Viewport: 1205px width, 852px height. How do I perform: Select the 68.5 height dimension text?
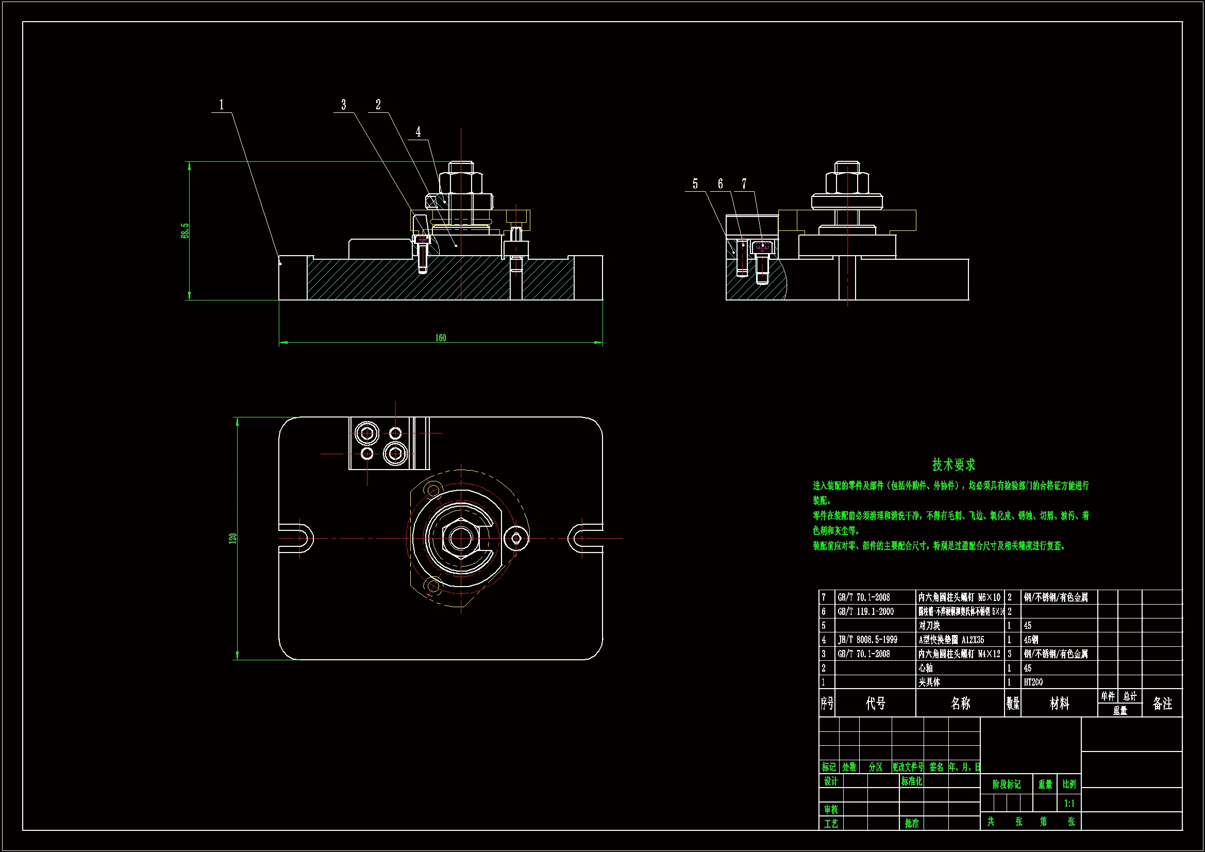[185, 231]
